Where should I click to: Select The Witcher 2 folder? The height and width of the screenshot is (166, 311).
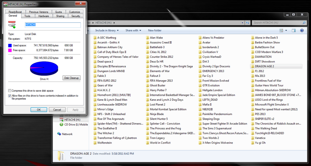click(x=104, y=133)
